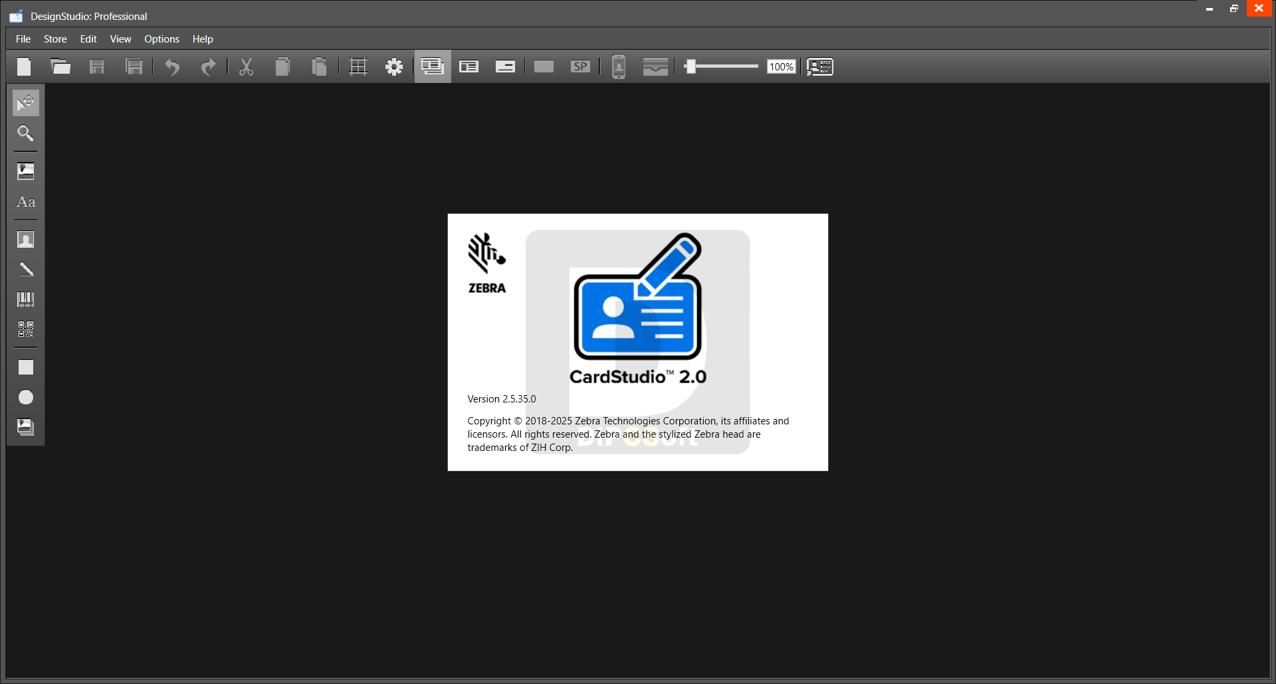This screenshot has height=684, width=1276.
Task: Switch to card back layout icon
Action: 505,66
